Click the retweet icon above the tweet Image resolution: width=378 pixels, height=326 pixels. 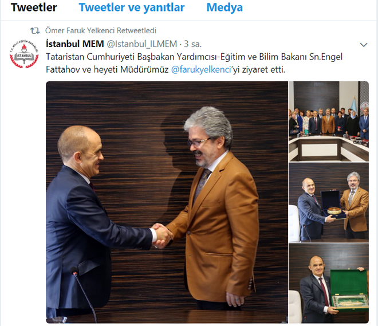35,30
